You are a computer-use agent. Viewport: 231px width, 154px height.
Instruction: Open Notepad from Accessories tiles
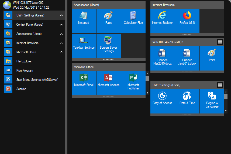tap(84, 21)
